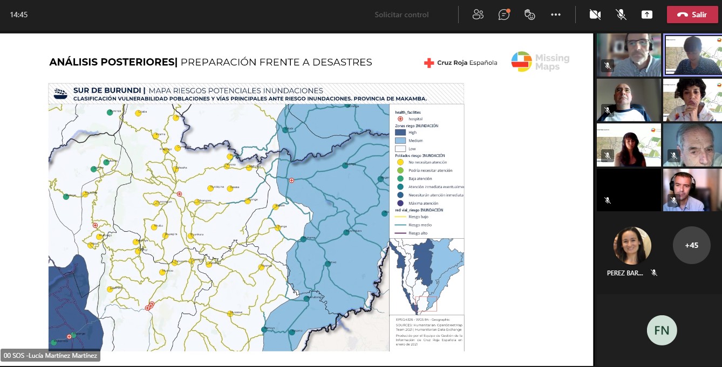Show the participants panel

point(478,15)
